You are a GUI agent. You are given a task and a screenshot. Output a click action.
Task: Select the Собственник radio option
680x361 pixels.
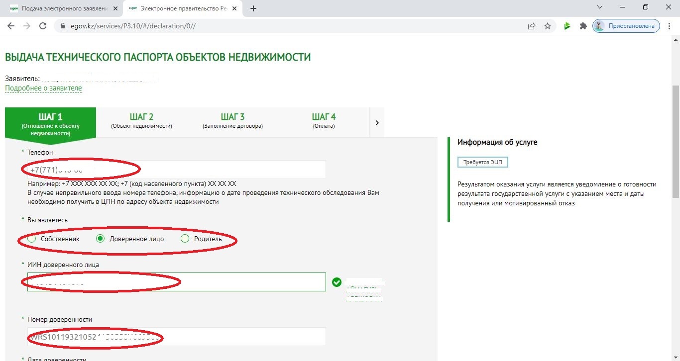(x=32, y=239)
